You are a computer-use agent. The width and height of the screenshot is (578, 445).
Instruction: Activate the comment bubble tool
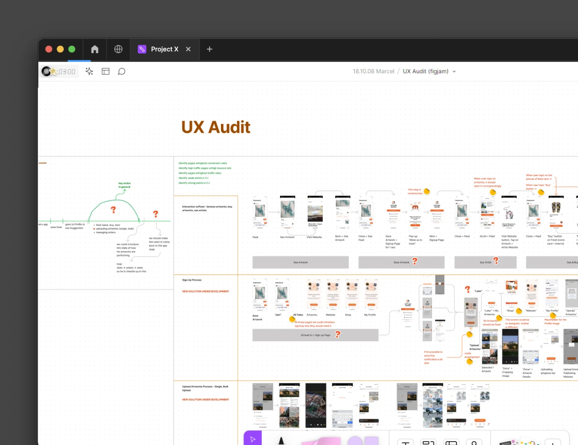pyautogui.click(x=122, y=71)
